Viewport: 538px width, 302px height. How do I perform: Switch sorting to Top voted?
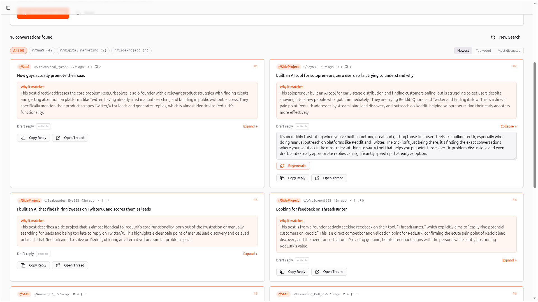[483, 50]
